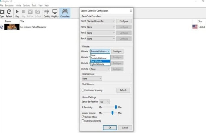Open the Options menu
206x133 pixels.
coord(26,5)
